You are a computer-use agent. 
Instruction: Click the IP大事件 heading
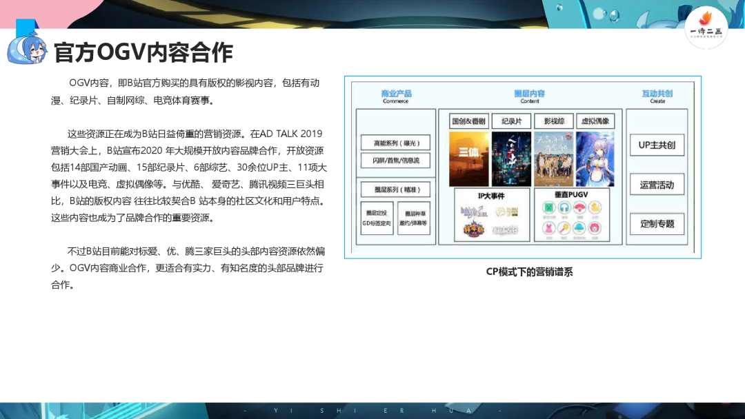(491, 196)
